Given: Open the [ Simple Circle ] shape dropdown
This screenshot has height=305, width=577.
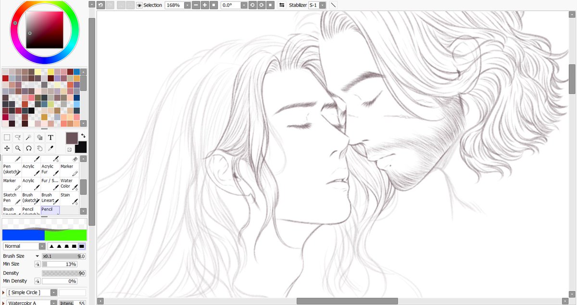Looking at the screenshot, I should [x=53, y=292].
